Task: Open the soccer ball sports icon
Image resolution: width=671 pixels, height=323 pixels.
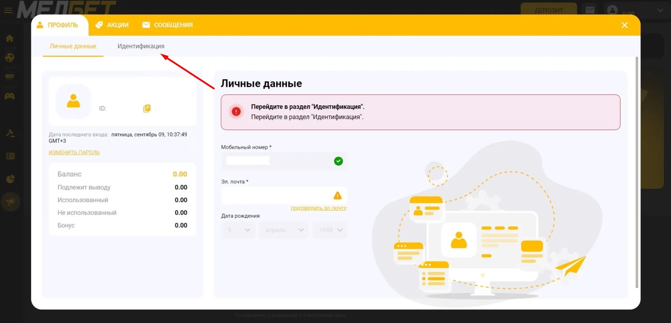Action: 10,58
